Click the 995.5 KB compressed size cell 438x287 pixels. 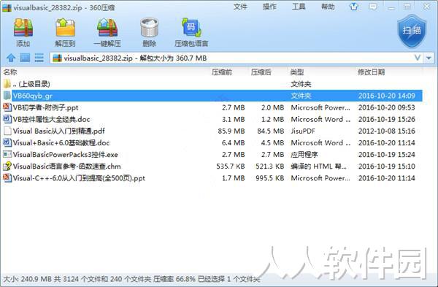(x=270, y=178)
